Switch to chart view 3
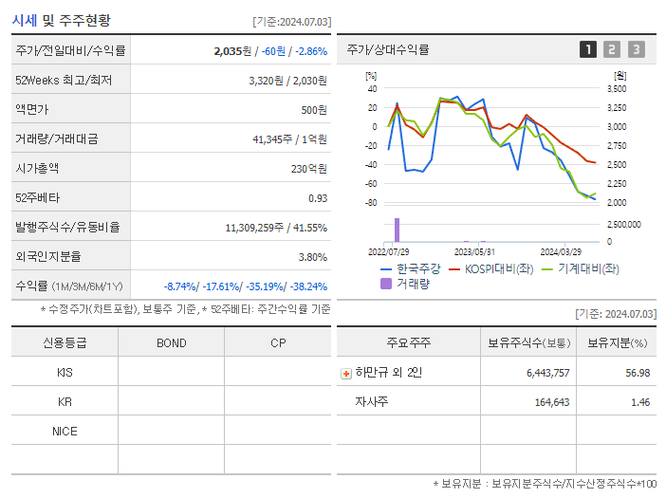The image size is (666, 498). pos(637,49)
